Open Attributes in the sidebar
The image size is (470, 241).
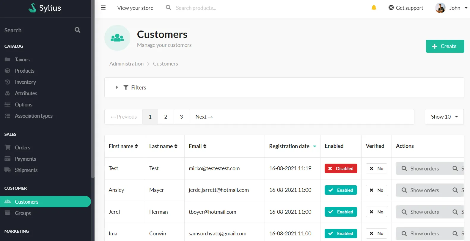pyautogui.click(x=26, y=93)
